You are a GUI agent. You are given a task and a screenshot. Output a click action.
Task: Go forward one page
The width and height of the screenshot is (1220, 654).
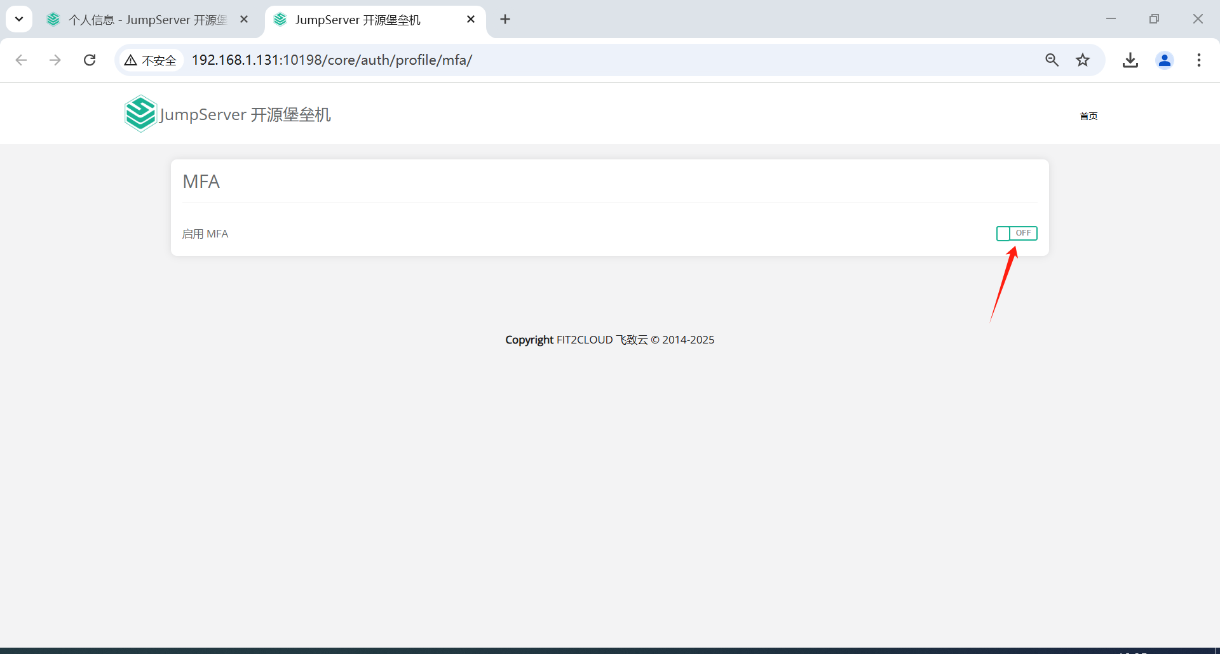[55, 60]
